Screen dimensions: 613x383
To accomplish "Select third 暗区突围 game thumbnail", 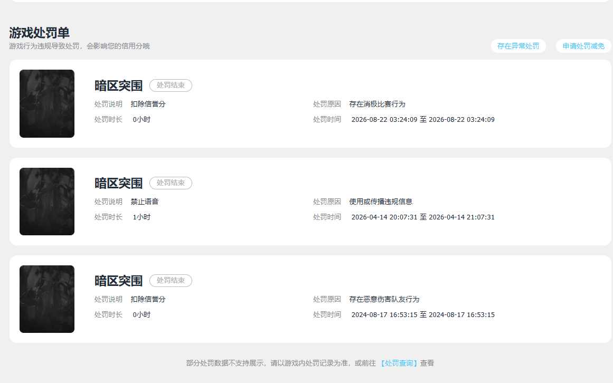I will coord(47,299).
